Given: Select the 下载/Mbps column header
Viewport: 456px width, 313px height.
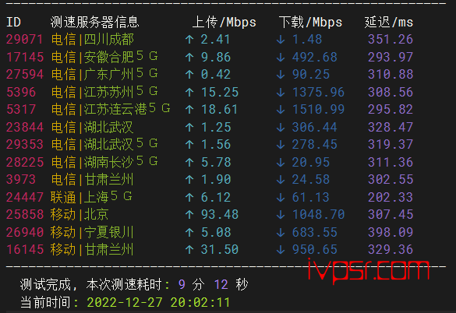Looking at the screenshot, I should [310, 22].
